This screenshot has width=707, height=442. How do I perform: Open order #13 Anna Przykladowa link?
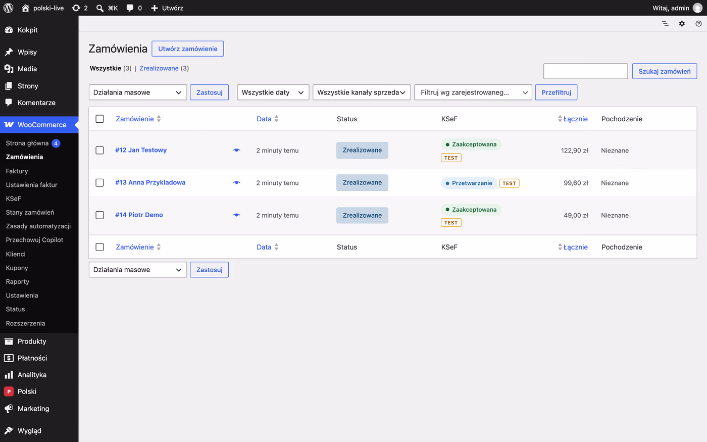150,182
